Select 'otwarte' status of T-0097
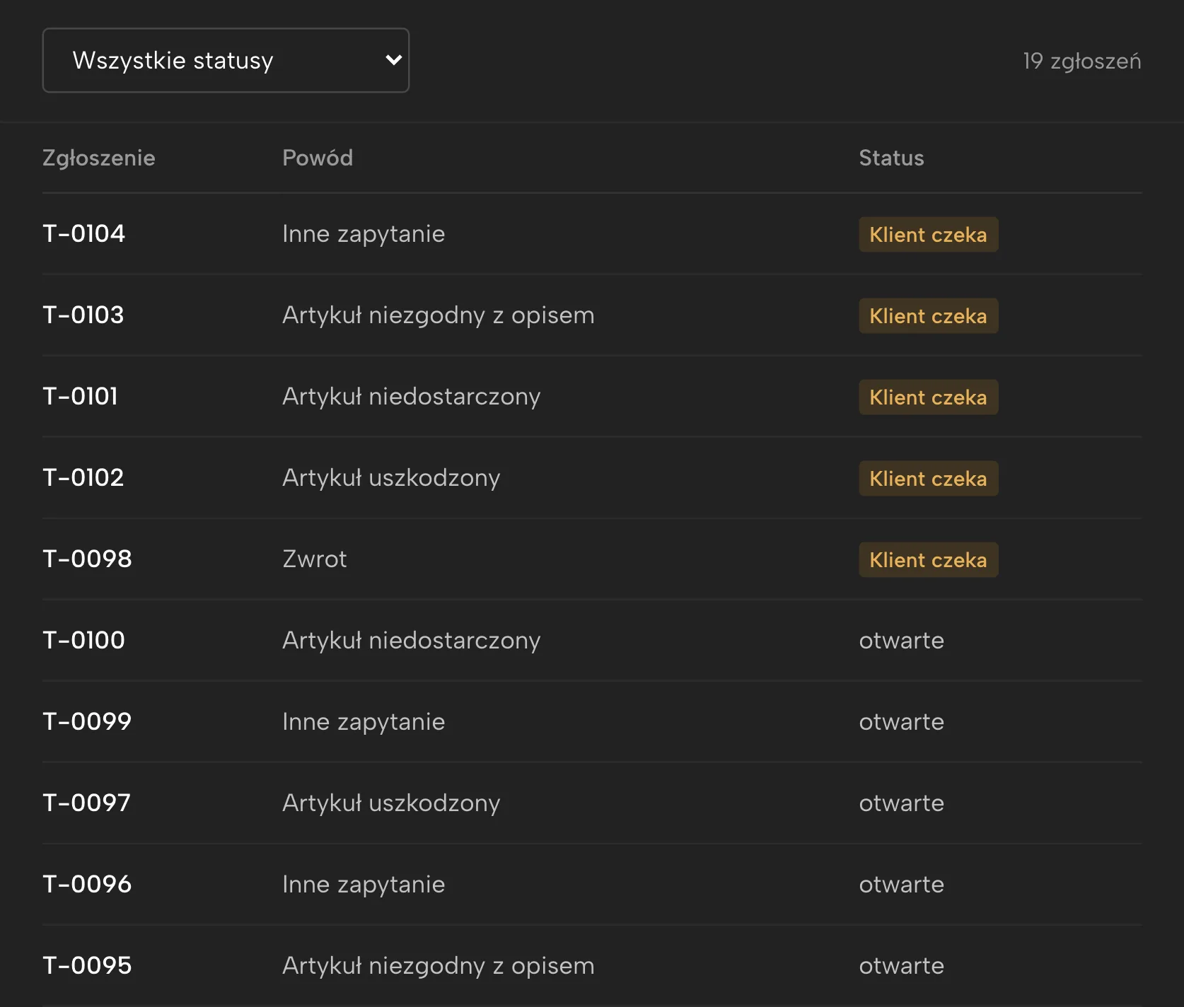The width and height of the screenshot is (1184, 1007). click(901, 803)
